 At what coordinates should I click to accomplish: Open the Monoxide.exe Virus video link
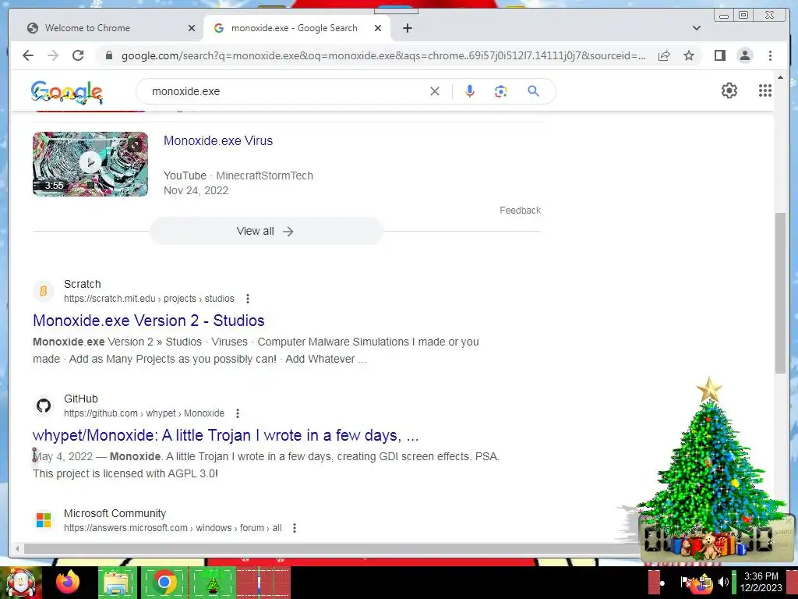click(x=218, y=140)
